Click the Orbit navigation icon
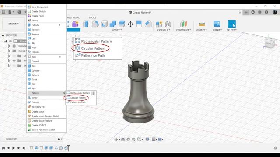Viewport: 280px width, 157px height. click(x=117, y=140)
